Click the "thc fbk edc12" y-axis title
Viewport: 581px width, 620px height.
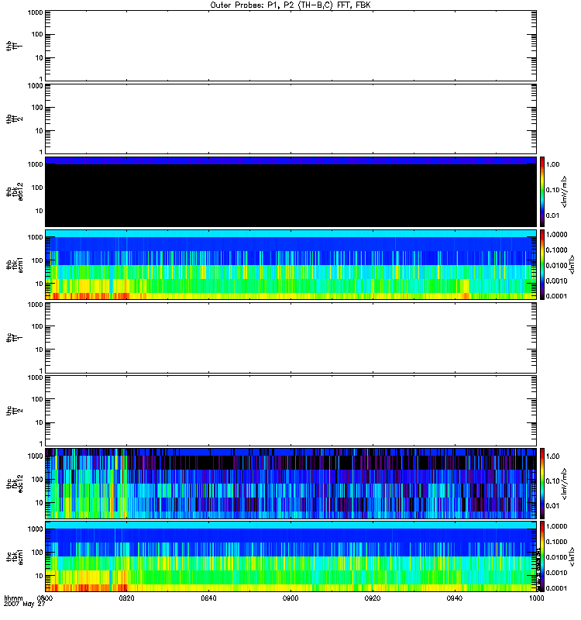click(15, 484)
